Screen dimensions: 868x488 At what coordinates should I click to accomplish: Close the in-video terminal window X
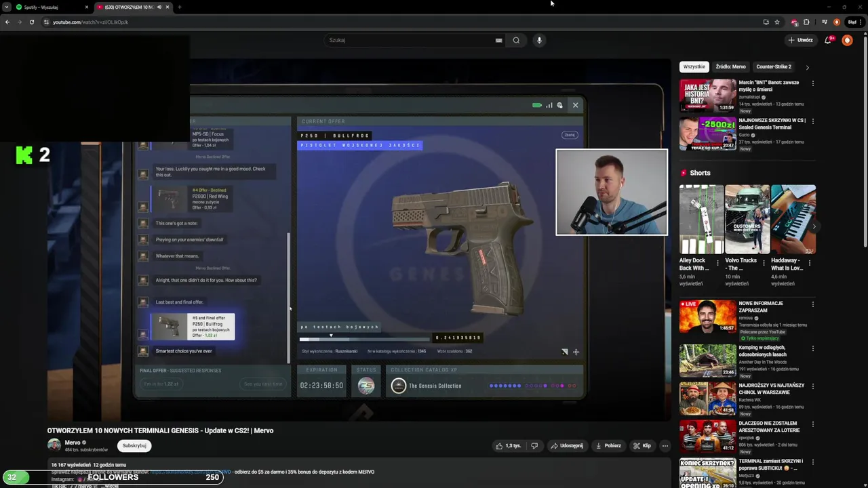pos(575,105)
